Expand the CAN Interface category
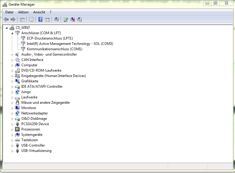This screenshot has height=173, width=235. pos(12,60)
